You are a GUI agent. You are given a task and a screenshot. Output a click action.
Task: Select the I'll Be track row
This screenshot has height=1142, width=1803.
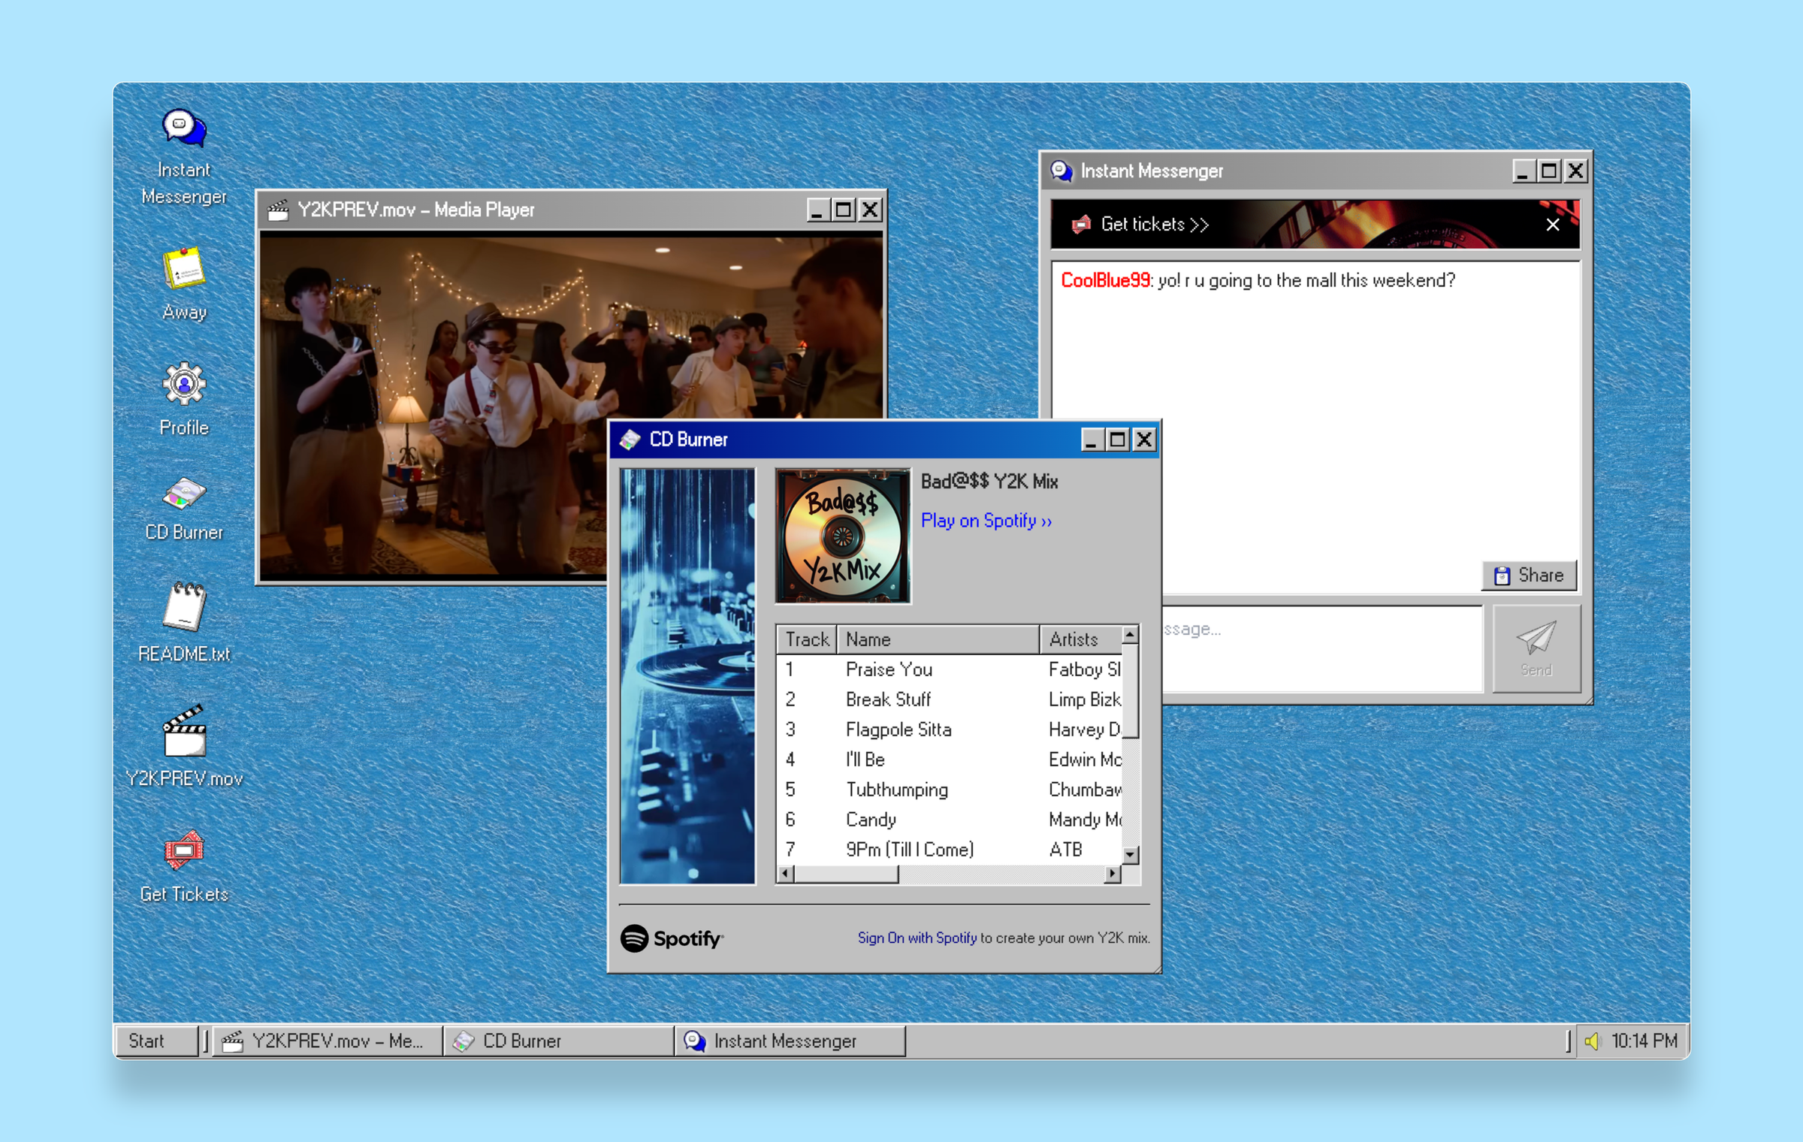coord(950,760)
